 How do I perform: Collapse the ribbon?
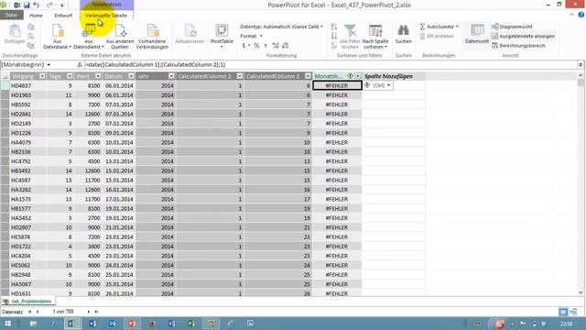[571, 15]
